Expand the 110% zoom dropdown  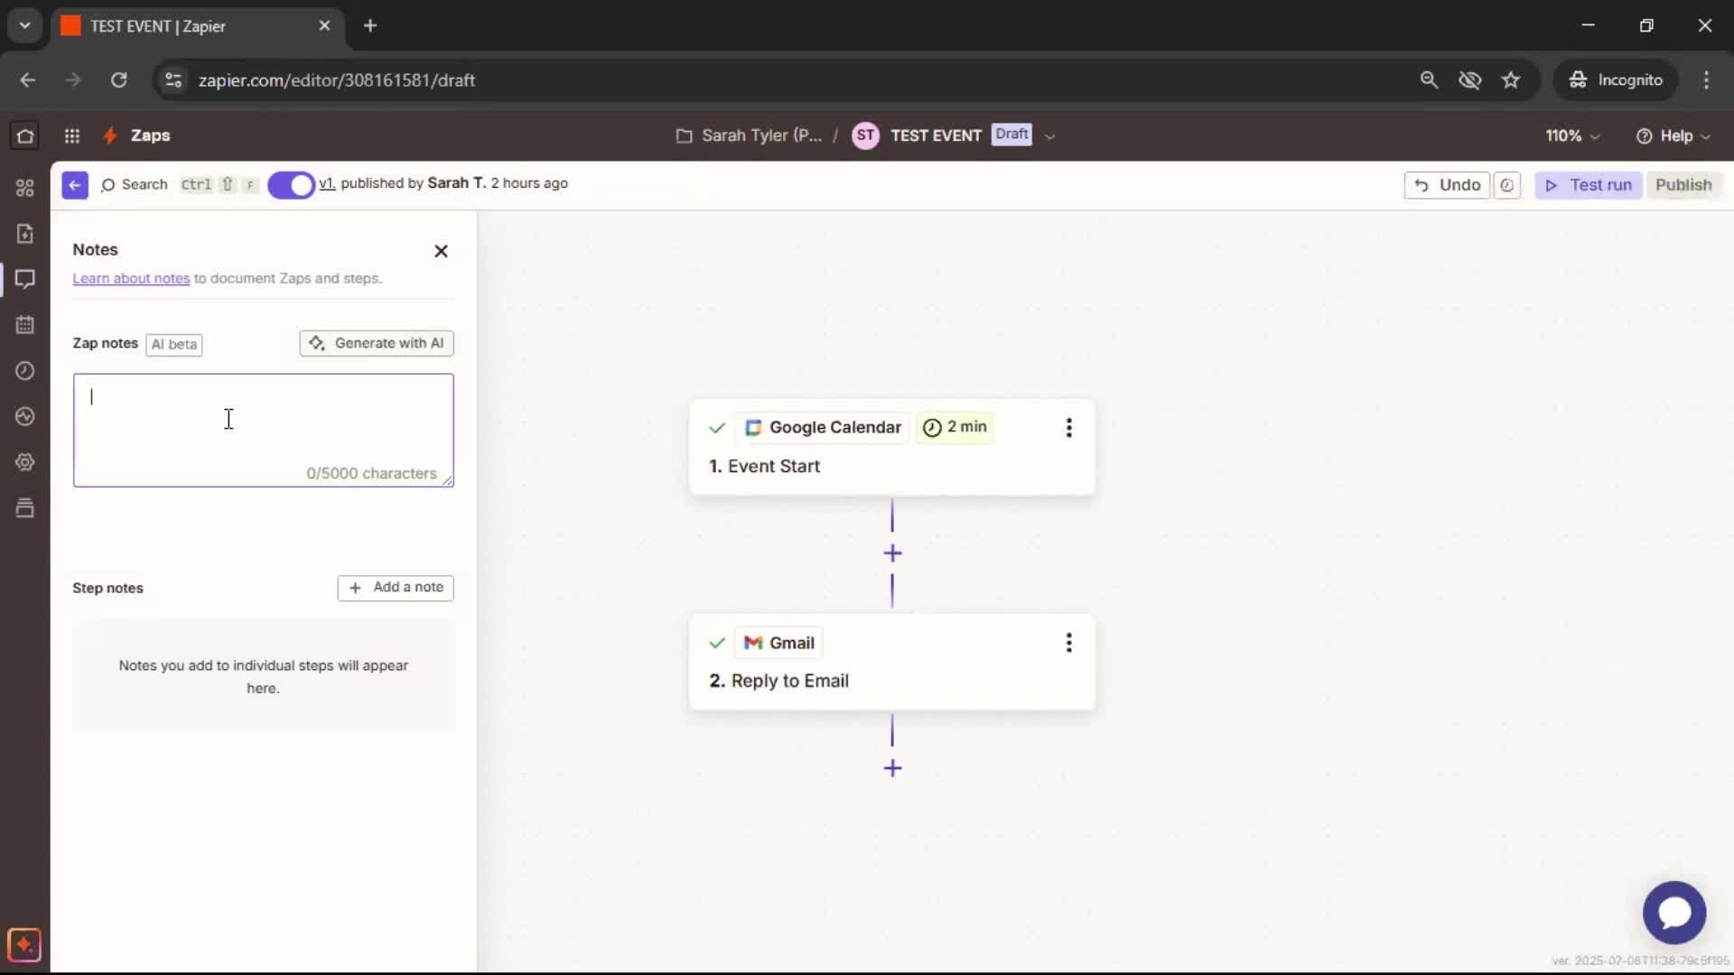pyautogui.click(x=1572, y=135)
